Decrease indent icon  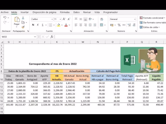pyautogui.click(x=90, y=25)
